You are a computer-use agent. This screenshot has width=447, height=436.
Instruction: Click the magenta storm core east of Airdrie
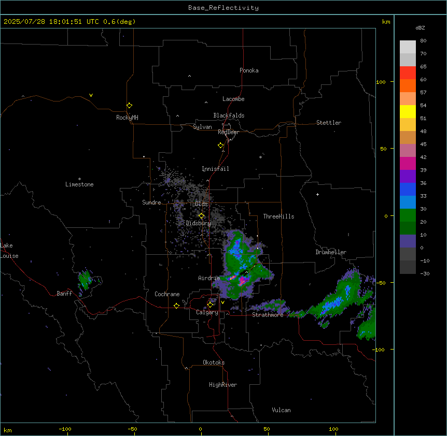pos(243,281)
